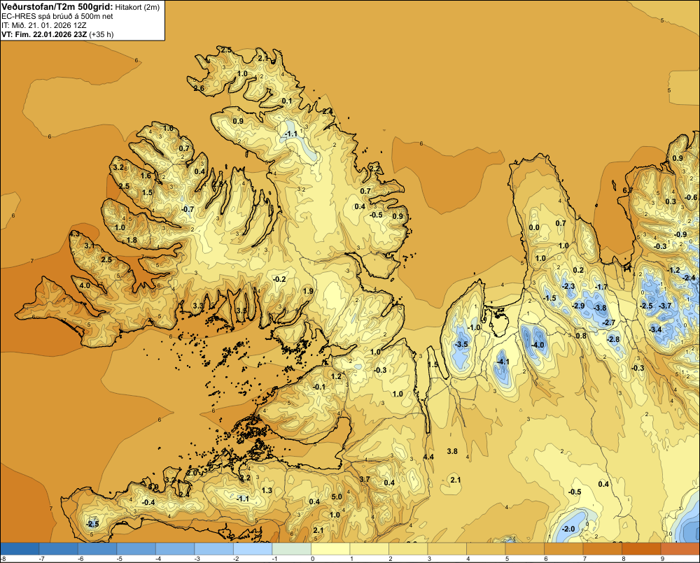The image size is (700, 563).
Task: Select the legend swatch between -5 and -4
Action: [x=136, y=549]
